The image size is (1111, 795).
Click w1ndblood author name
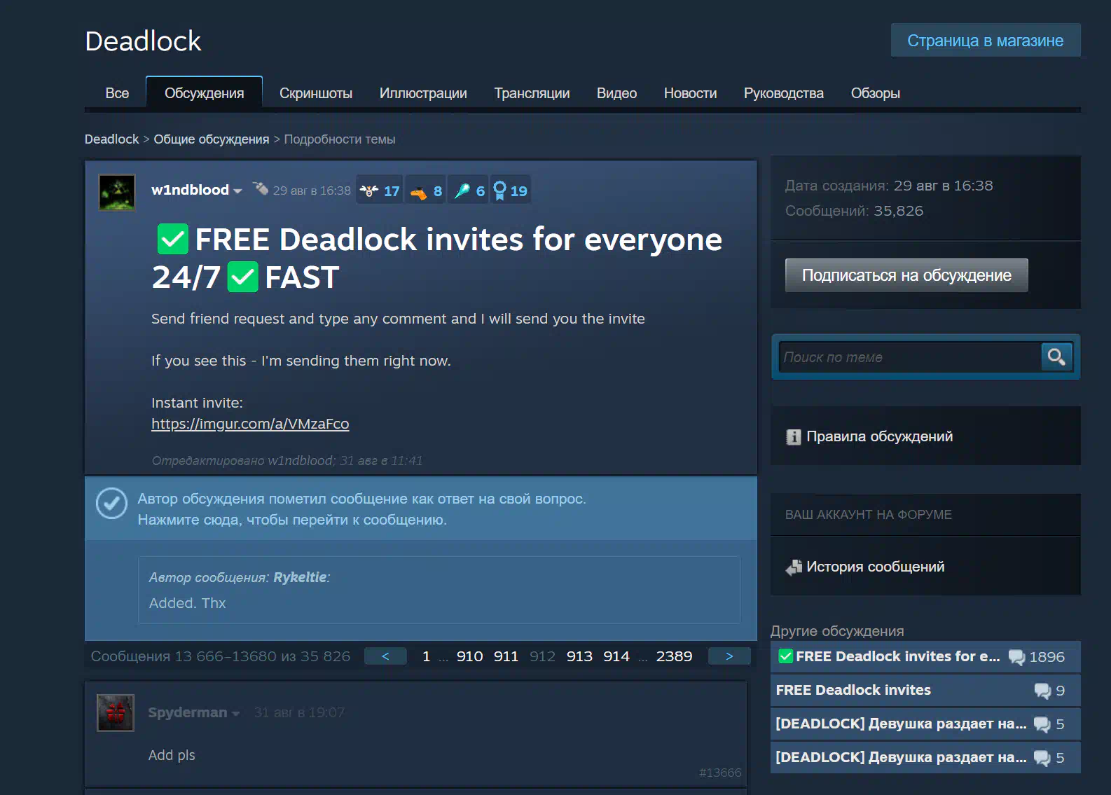[190, 190]
